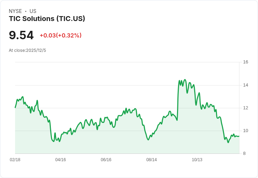Click the +0.03(+0.32%) price change
The image size is (258, 178).
click(x=61, y=35)
